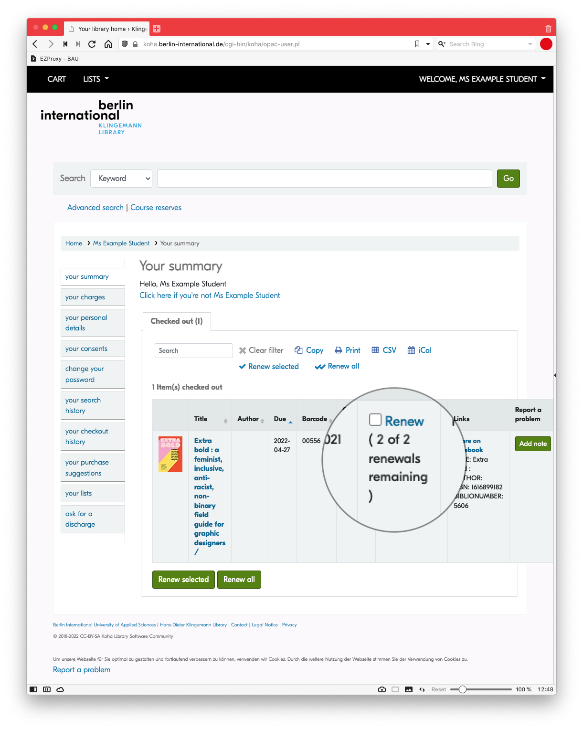The height and width of the screenshot is (730, 583).
Task: Bookmark this page with bookmark icon
Action: coord(417,44)
